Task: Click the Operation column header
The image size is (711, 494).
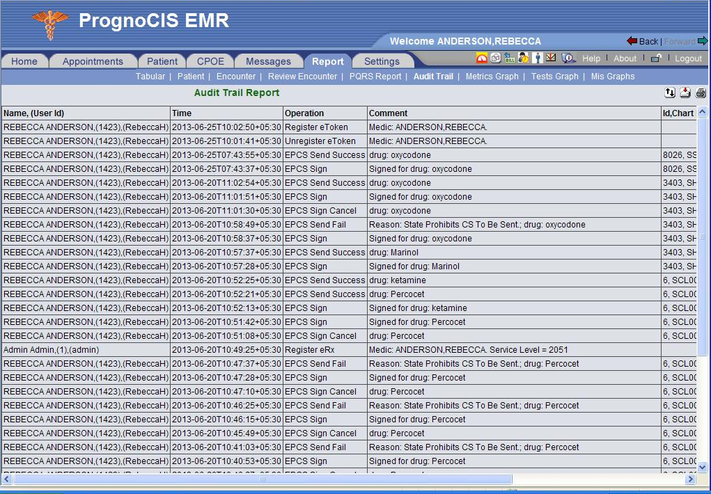Action: (x=325, y=113)
